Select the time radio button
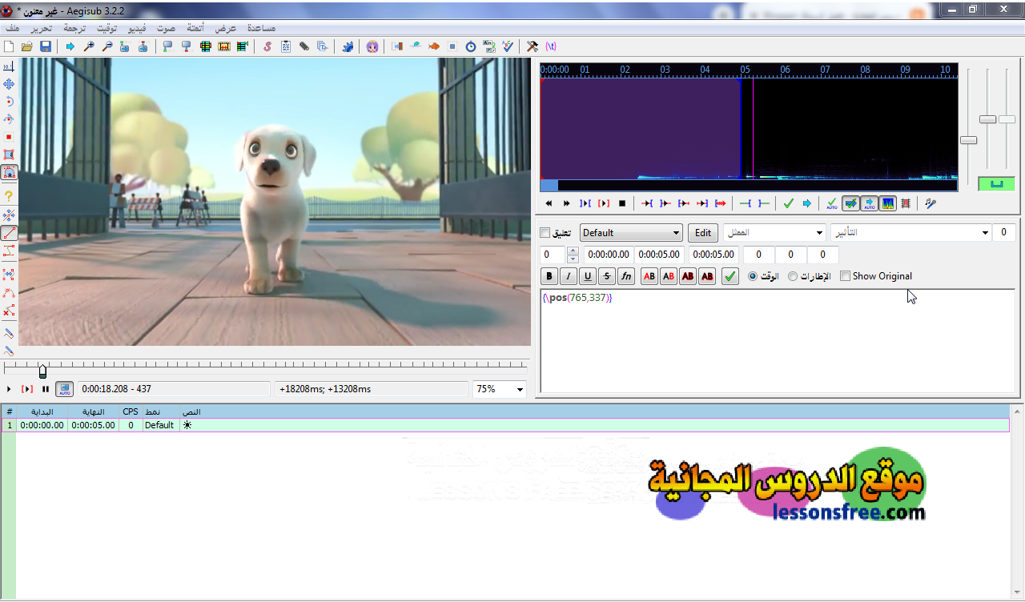The image size is (1025, 602). [753, 276]
